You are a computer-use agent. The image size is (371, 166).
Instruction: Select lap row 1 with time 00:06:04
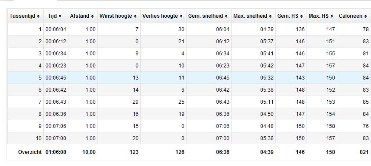[189, 29]
